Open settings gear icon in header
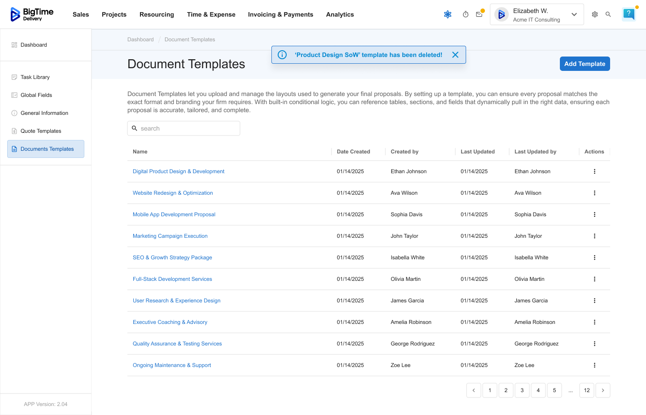 click(x=595, y=14)
